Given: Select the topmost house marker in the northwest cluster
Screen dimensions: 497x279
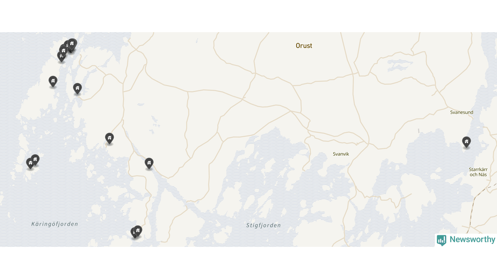Looking at the screenshot, I should tap(72, 44).
